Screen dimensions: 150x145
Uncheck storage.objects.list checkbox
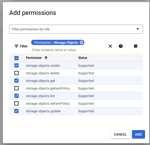16,96
